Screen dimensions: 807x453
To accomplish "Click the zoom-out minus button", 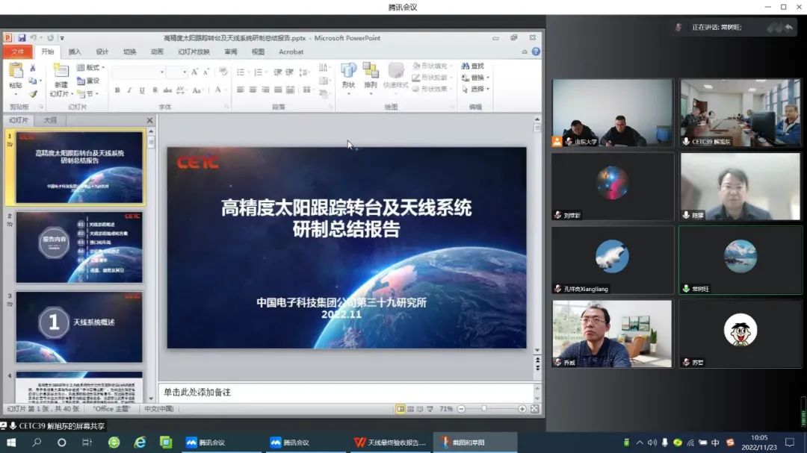I will (462, 409).
